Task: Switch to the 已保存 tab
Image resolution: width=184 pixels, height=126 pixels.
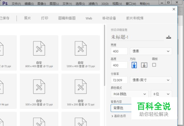Action: (5, 18)
